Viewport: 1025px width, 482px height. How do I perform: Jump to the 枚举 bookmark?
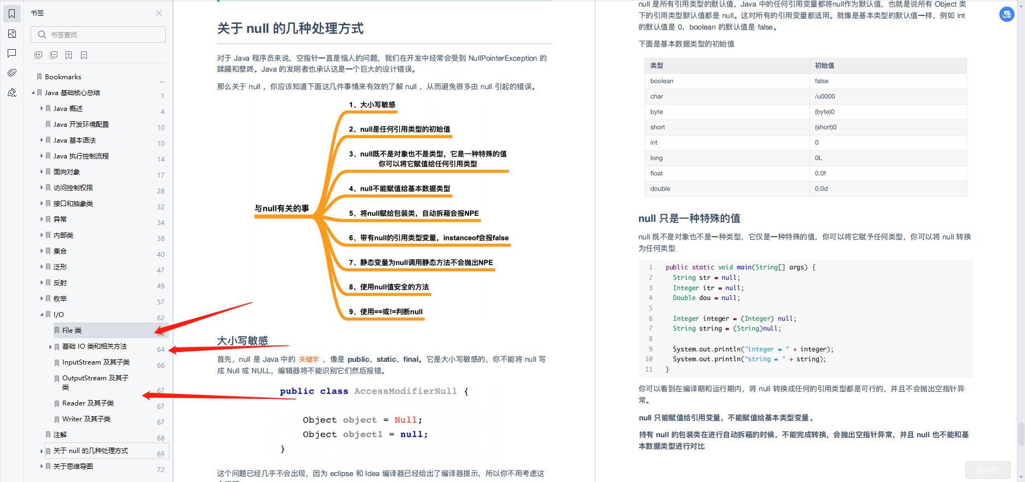coord(60,299)
